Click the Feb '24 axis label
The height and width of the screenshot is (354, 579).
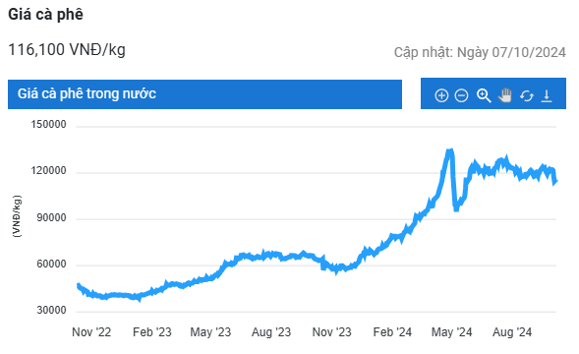[392, 332]
